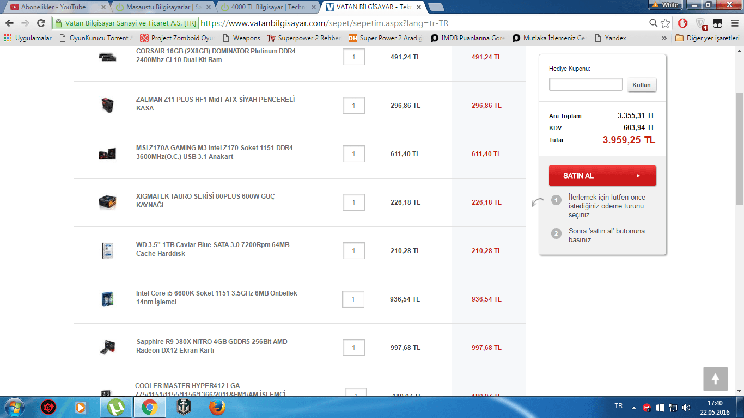Click the Sapphire R9 380X card thumbnail
The height and width of the screenshot is (418, 744).
point(107,347)
